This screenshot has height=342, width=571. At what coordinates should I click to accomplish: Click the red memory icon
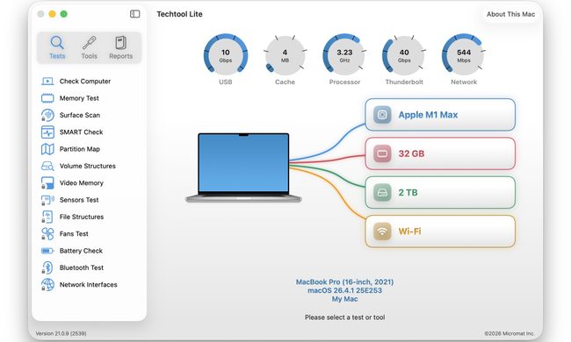pos(382,153)
